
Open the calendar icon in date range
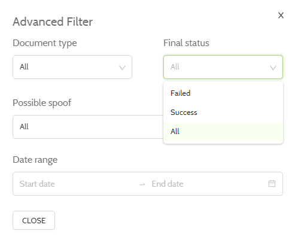pos(272,184)
